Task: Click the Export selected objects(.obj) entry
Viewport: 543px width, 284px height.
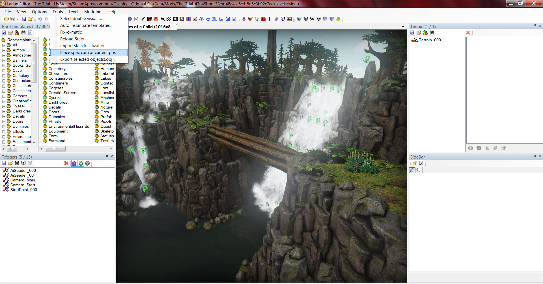Action: [89, 59]
